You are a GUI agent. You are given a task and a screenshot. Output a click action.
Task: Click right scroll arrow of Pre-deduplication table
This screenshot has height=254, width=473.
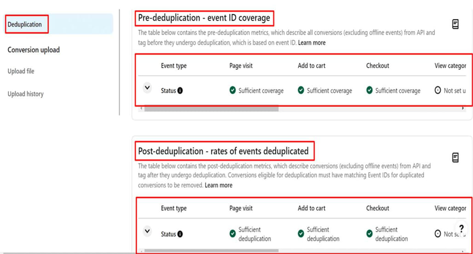463,108
